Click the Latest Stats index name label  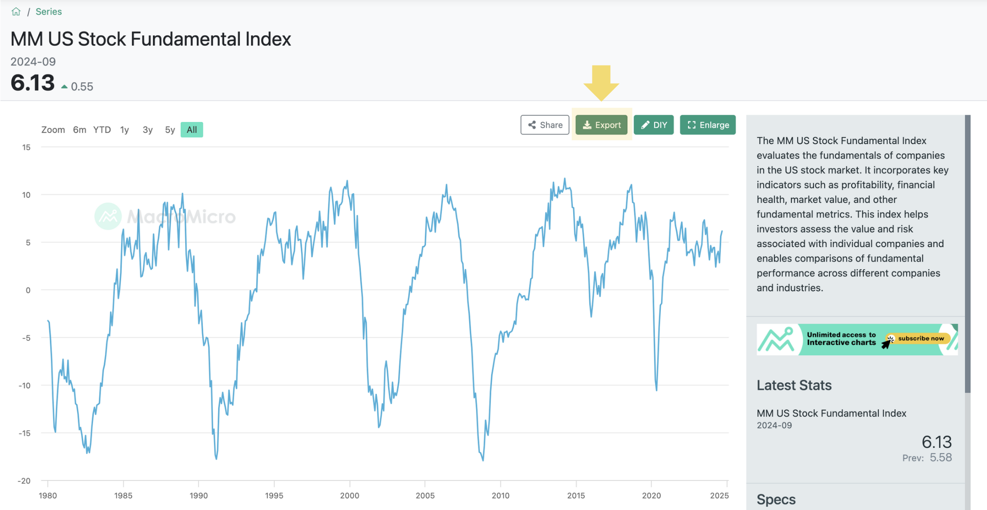831,413
